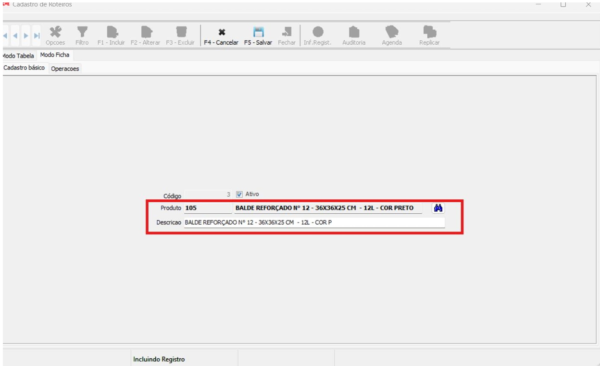Click the F3 - Excluir icon
Image resolution: width=600 pixels, height=366 pixels.
[181, 33]
